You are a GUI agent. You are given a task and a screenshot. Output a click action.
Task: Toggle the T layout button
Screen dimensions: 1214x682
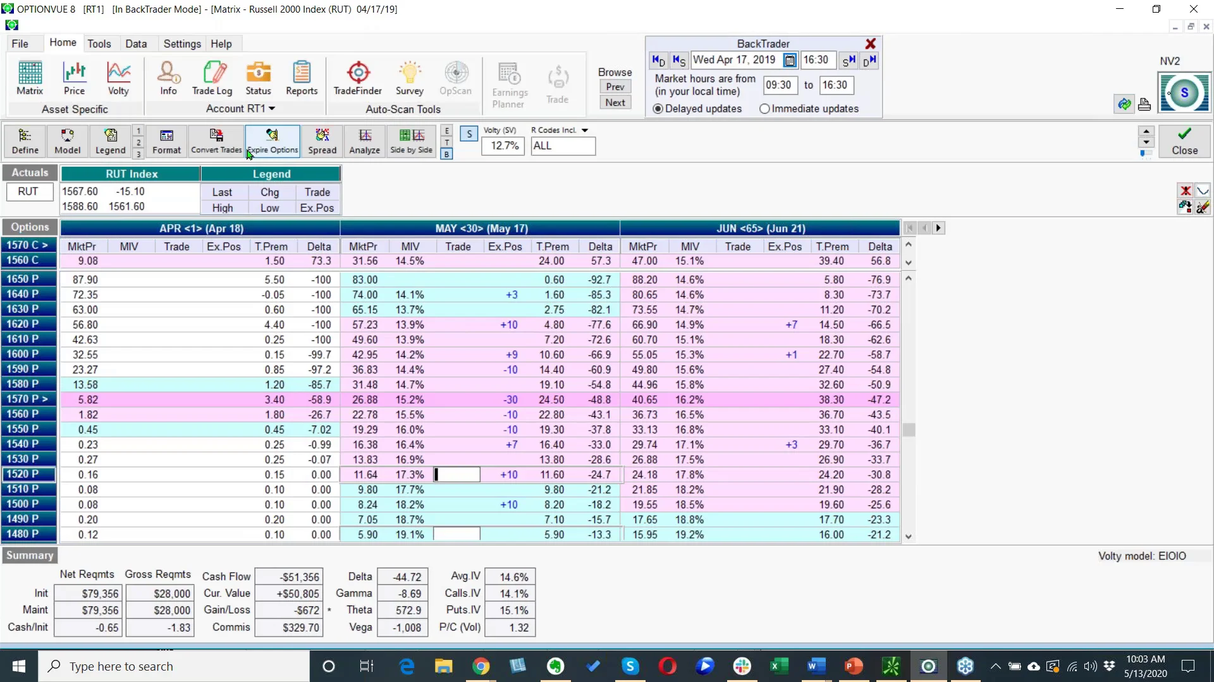446,143
